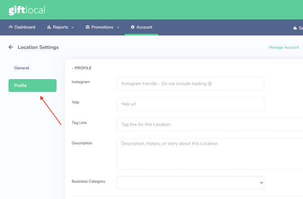Click into the Yelp url field
This screenshot has height=199, width=303.
[190, 104]
